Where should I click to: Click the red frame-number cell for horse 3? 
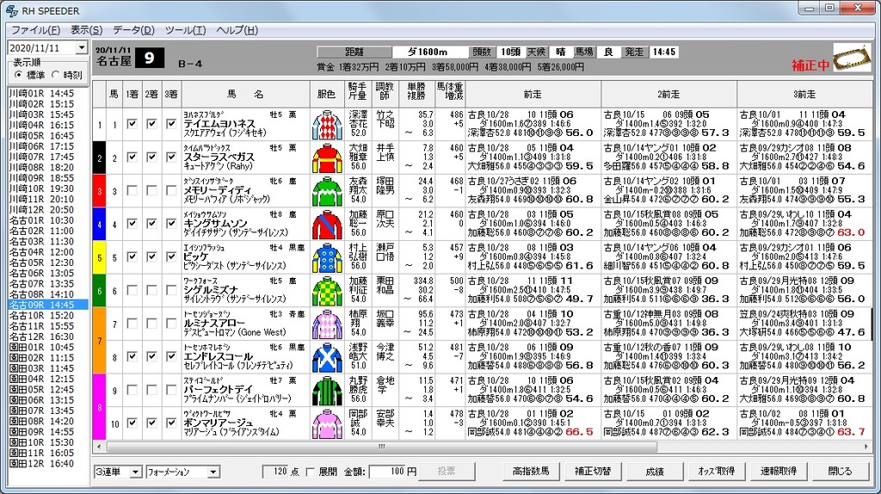tap(100, 191)
